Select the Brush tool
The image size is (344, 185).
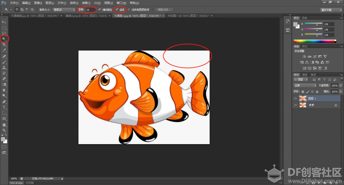click(x=4, y=62)
